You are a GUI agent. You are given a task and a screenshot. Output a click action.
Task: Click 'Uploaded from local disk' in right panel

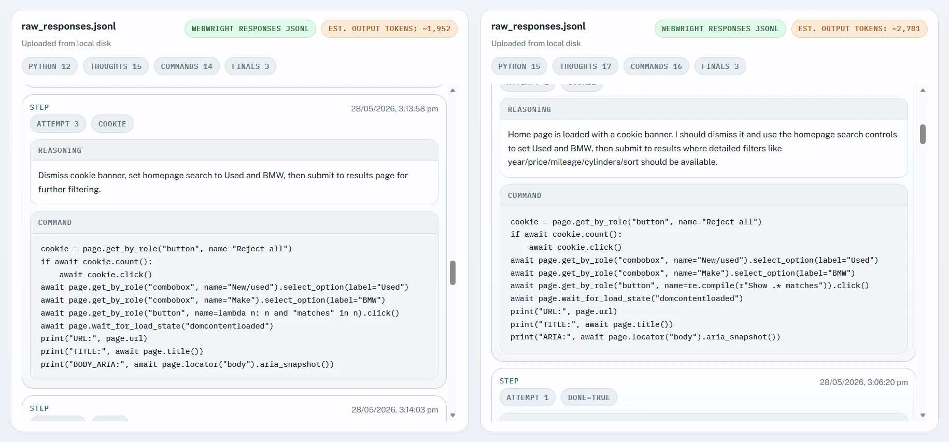click(x=536, y=44)
